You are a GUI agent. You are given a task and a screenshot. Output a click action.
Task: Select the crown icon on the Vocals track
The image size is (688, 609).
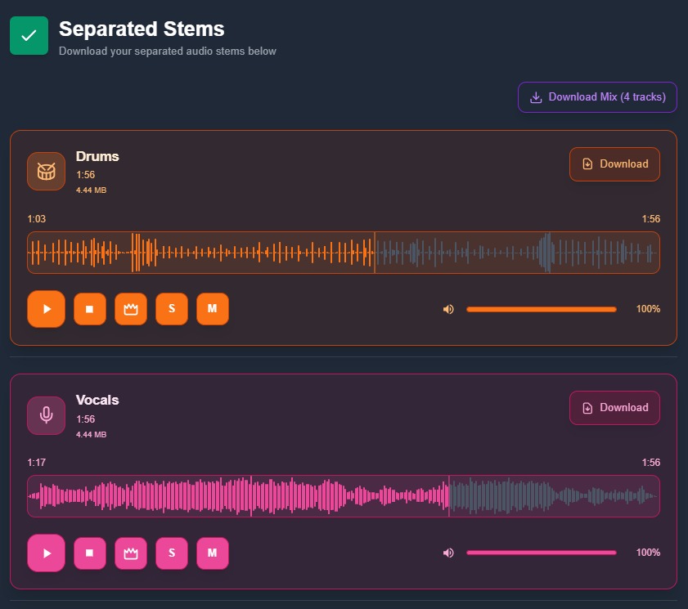point(131,553)
